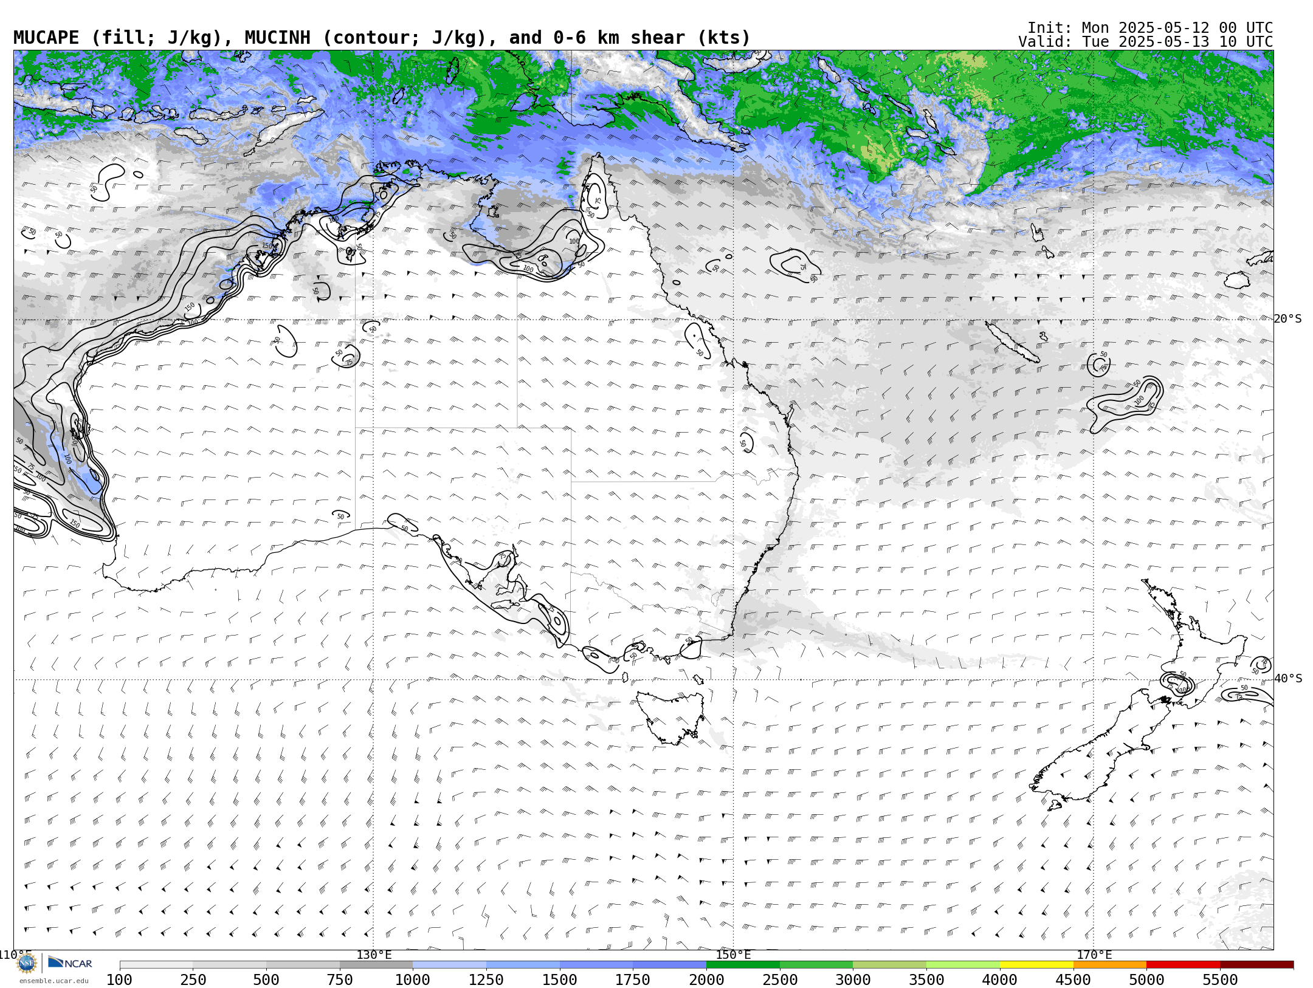The height and width of the screenshot is (988, 1313).
Task: Click the 750 colorbar tick label
Action: tap(340, 979)
